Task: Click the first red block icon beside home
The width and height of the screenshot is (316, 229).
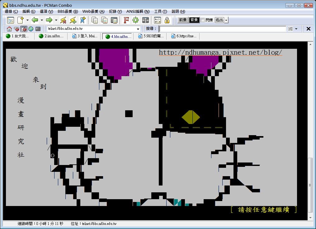Action: click(17, 29)
